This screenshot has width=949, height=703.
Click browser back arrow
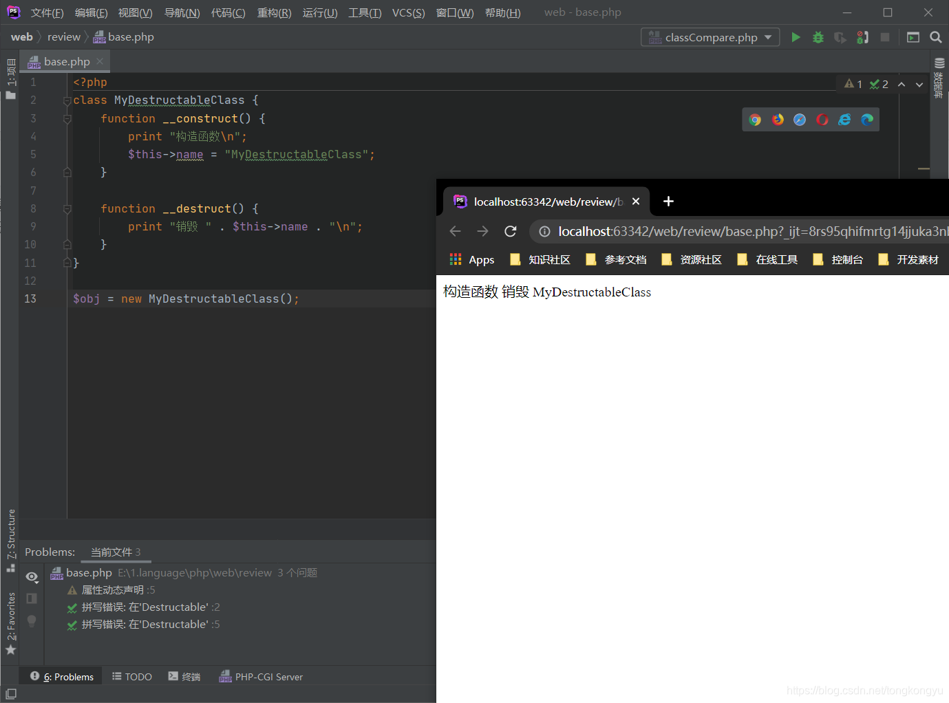(455, 231)
